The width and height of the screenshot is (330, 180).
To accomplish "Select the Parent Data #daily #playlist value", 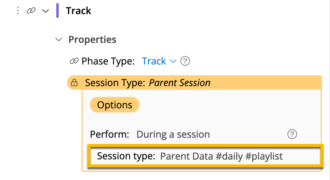I will tap(222, 156).
